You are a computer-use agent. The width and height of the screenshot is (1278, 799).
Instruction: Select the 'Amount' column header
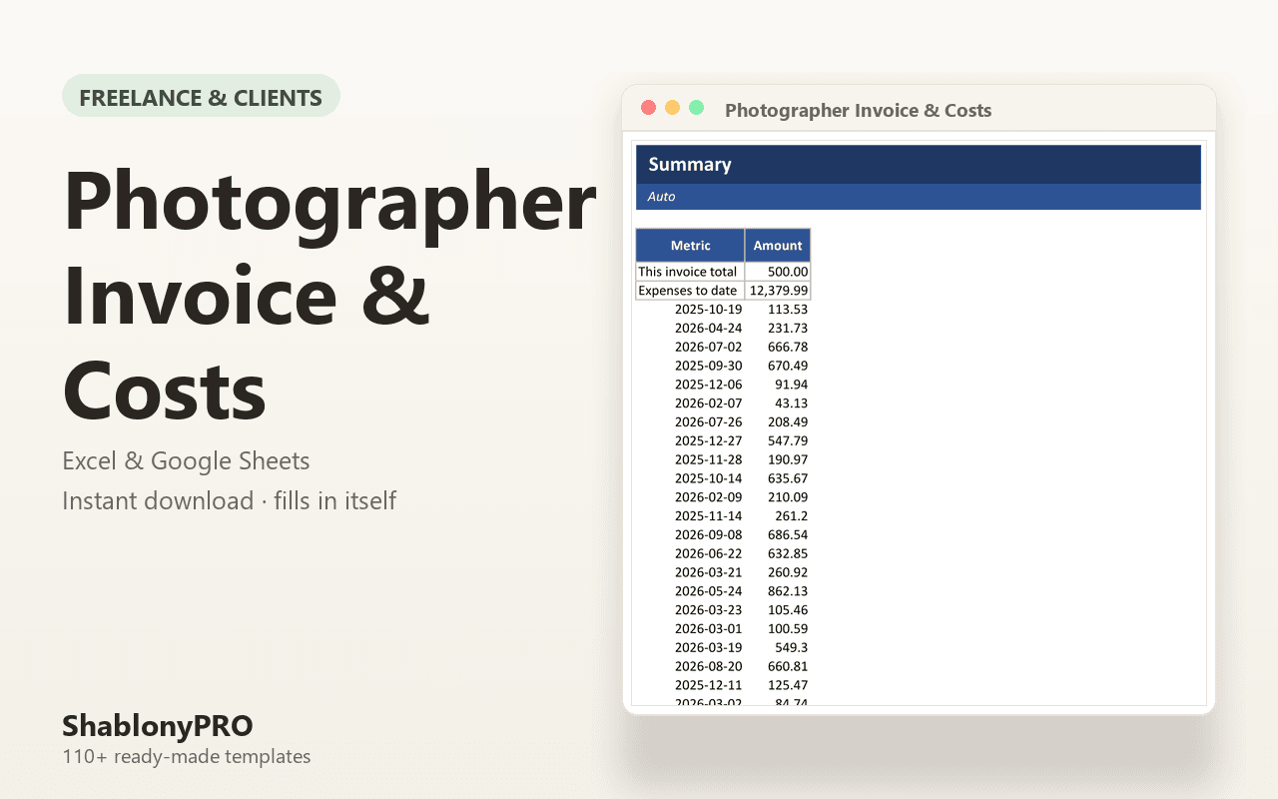coord(778,245)
